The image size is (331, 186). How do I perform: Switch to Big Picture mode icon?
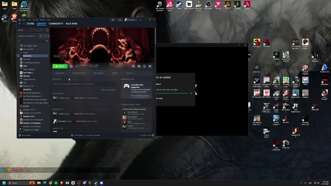point(141,20)
